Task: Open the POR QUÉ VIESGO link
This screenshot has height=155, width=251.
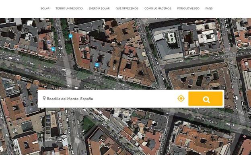Action: tap(188, 8)
